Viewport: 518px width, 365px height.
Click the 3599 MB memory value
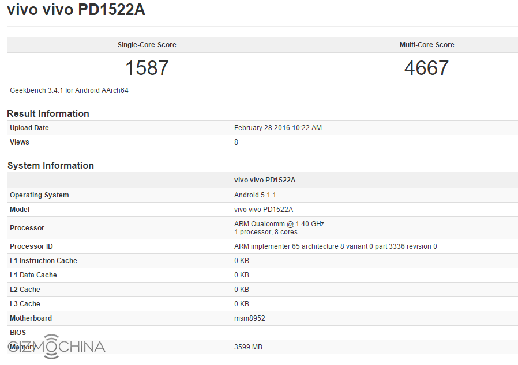248,347
